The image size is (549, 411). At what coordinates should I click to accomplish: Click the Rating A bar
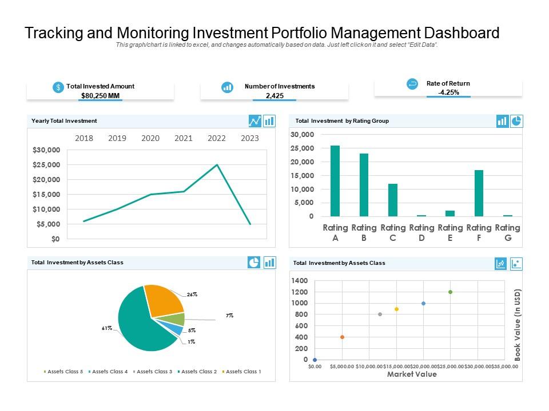tap(335, 181)
